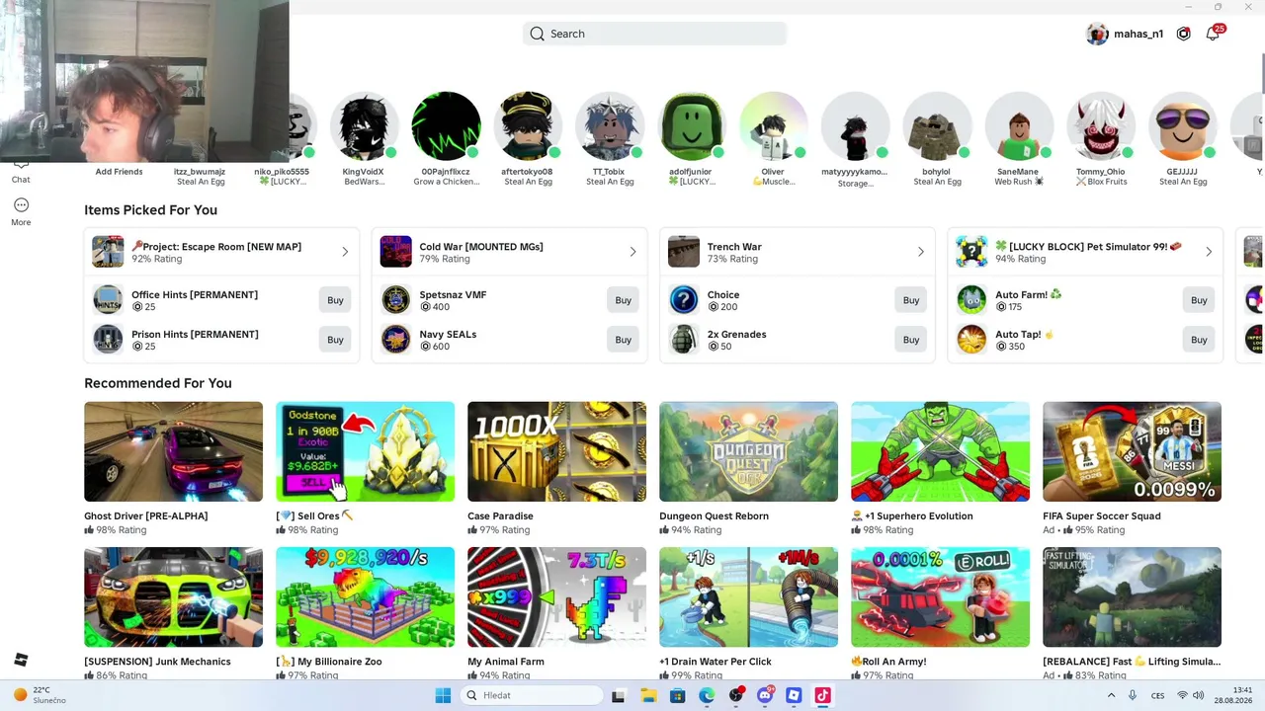Open the My Animal Farm thumbnail
The height and width of the screenshot is (711, 1265).
tap(556, 597)
